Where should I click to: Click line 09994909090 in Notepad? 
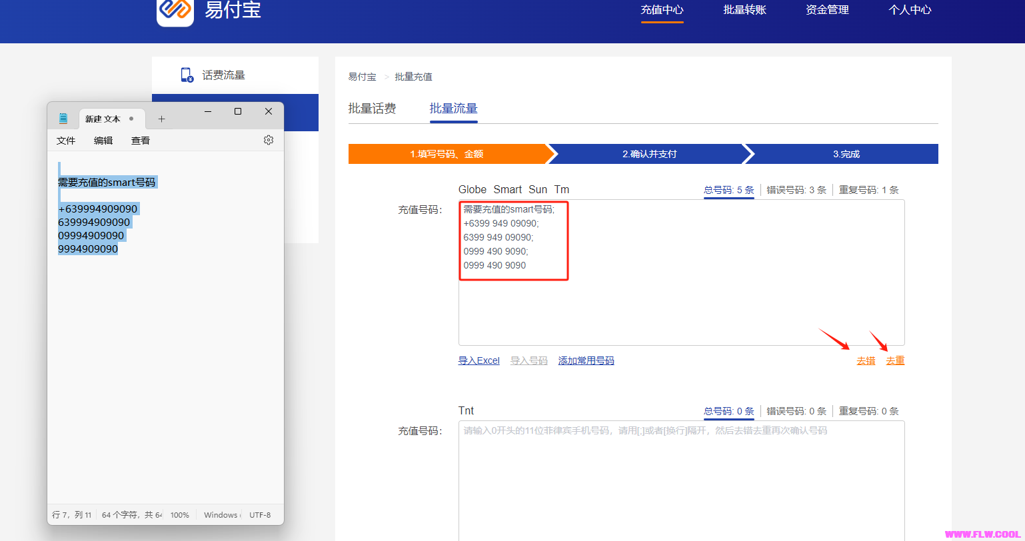(x=91, y=235)
